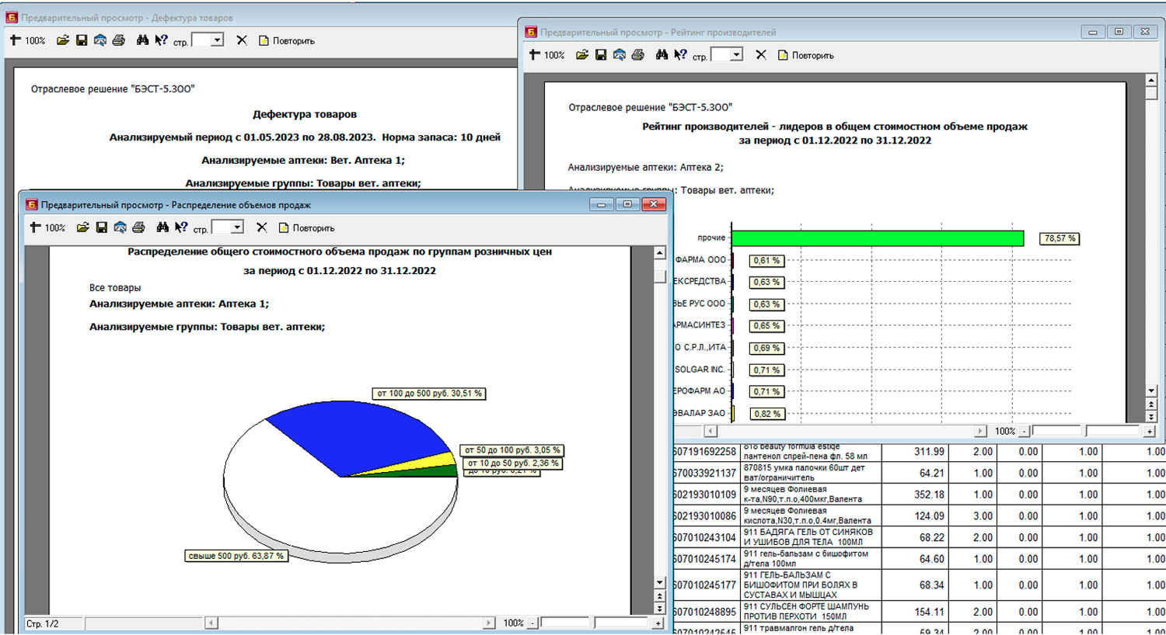The height and width of the screenshot is (635, 1166).
Task: Expand стр. page dropdown in Распределение объемов продаж window
Action: click(x=238, y=227)
